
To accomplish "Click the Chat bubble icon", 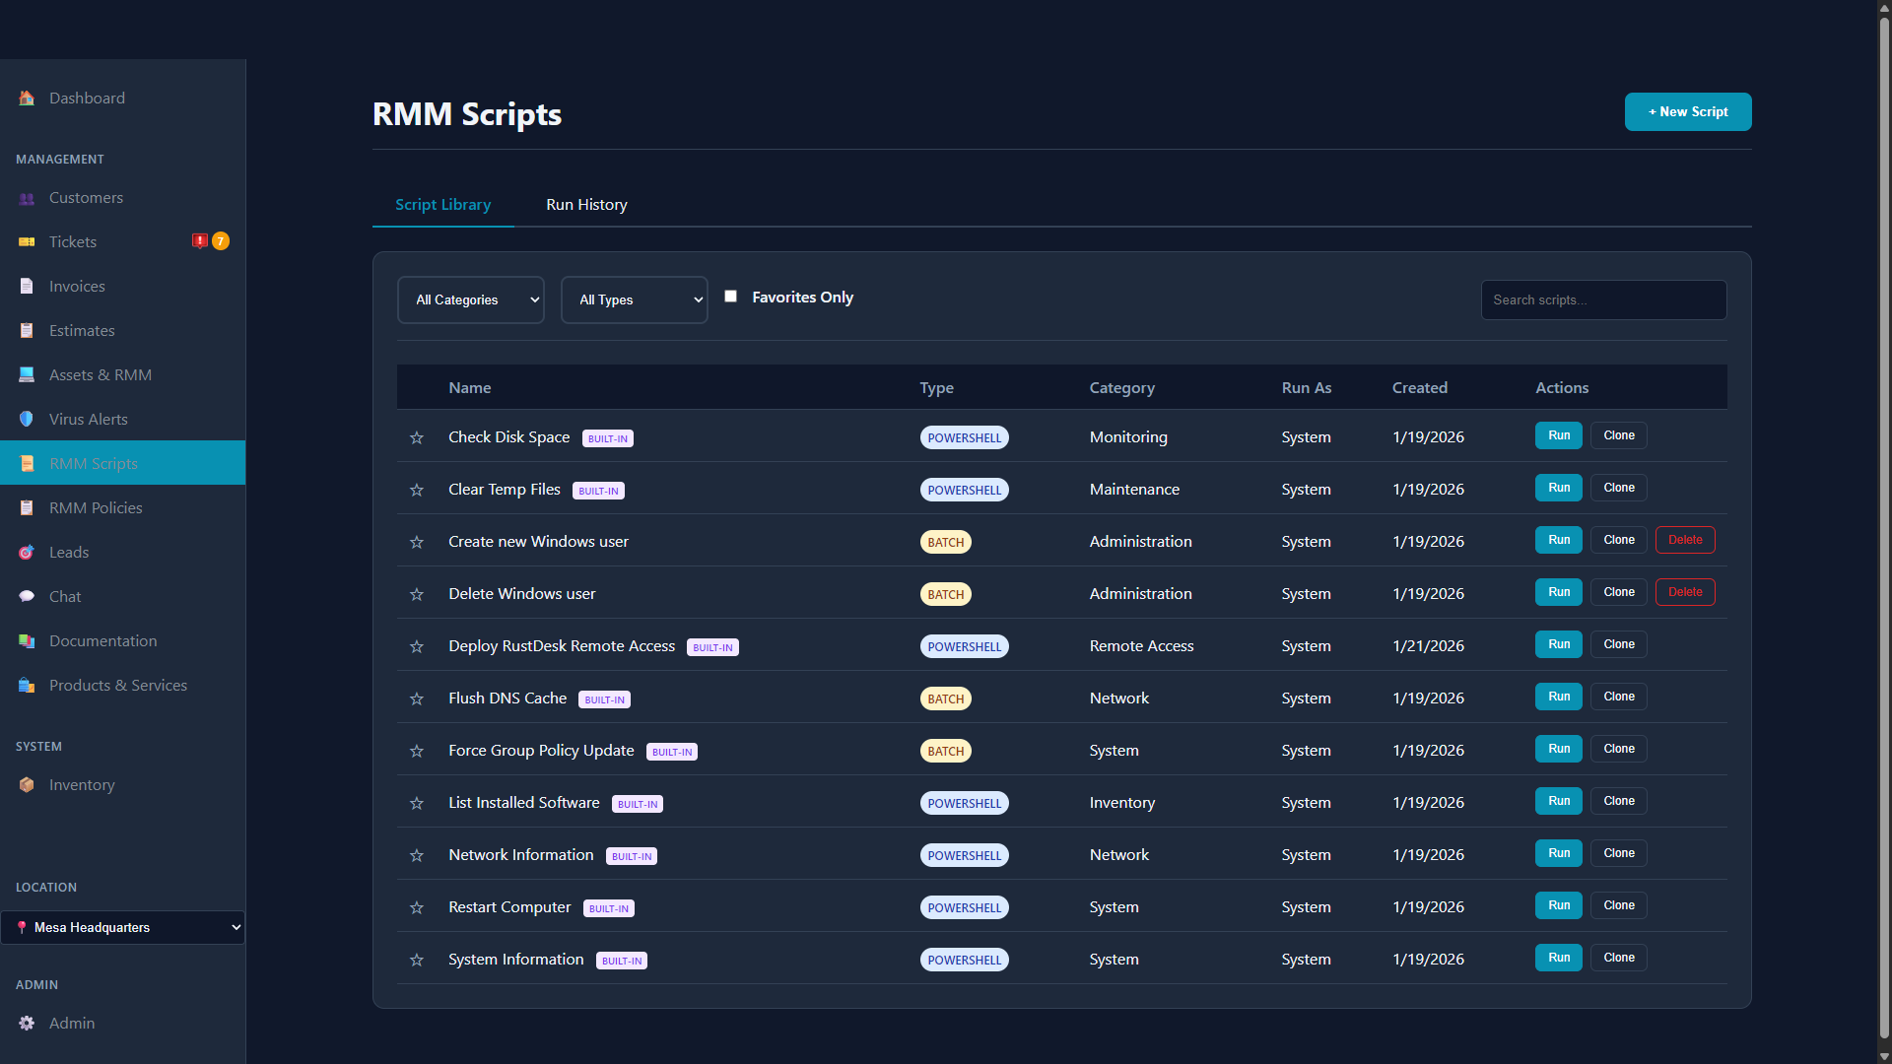I will pos(27,596).
